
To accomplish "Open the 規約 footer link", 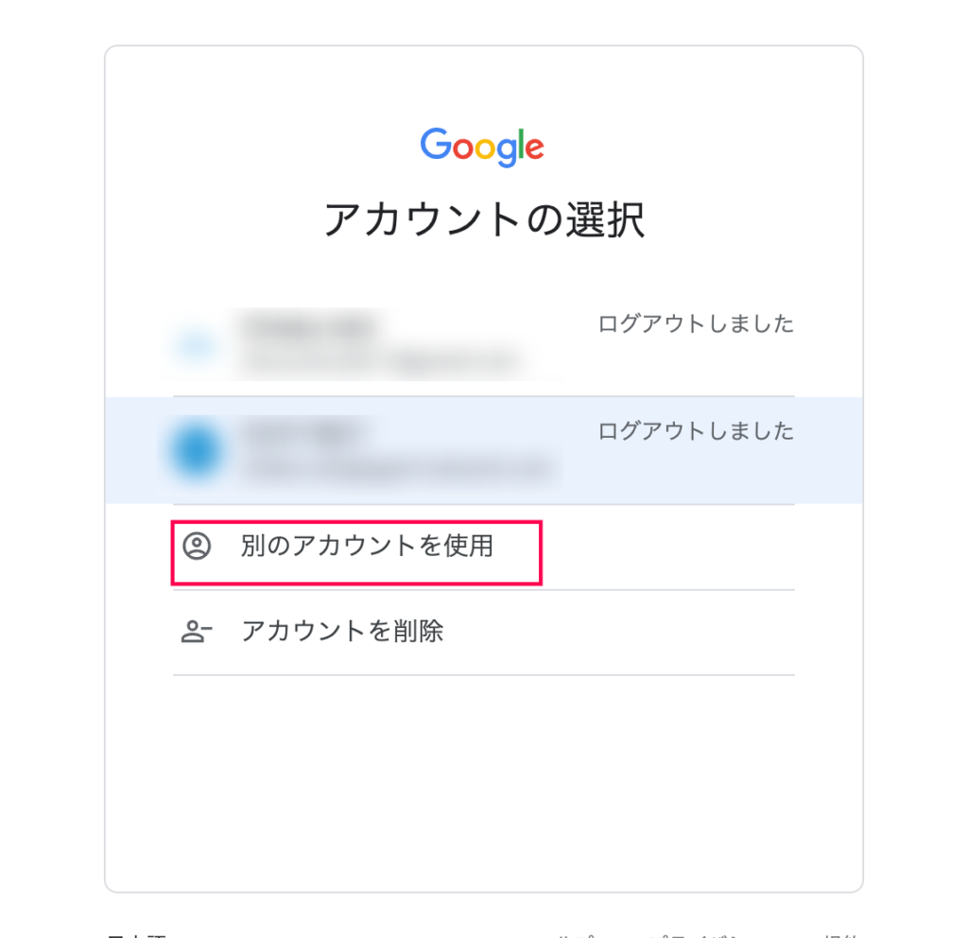I will (x=840, y=935).
